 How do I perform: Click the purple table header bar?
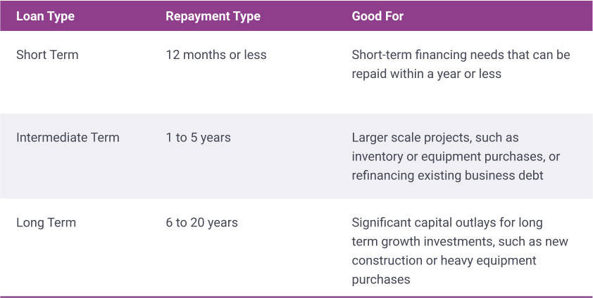(296, 16)
